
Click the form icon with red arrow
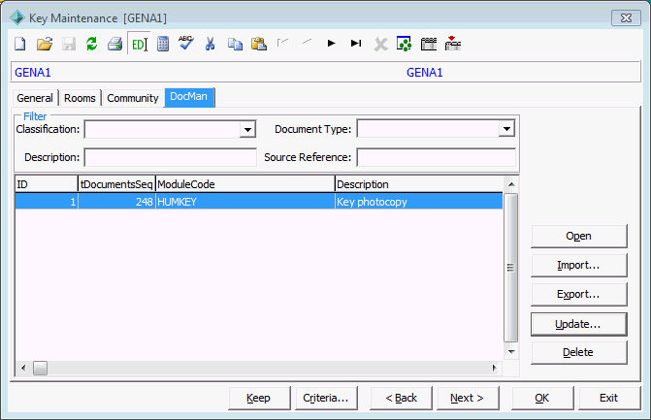pos(452,43)
